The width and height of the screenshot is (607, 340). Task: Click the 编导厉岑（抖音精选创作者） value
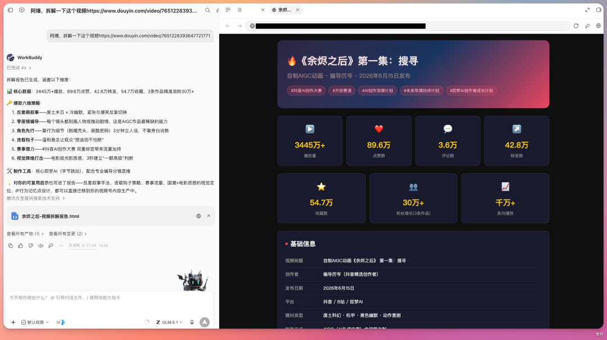[351, 274]
